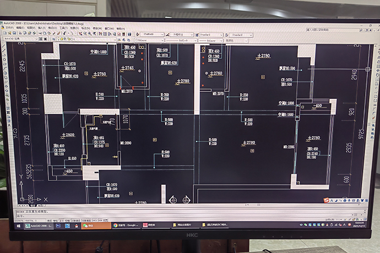
Task: Click the 微信 WeChat taskbar button
Action: (x=96, y=226)
